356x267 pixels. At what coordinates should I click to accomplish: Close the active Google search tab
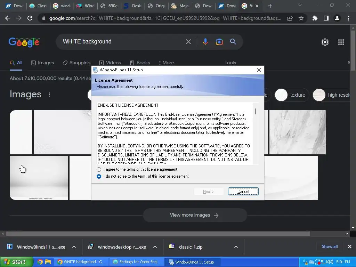click(x=257, y=6)
